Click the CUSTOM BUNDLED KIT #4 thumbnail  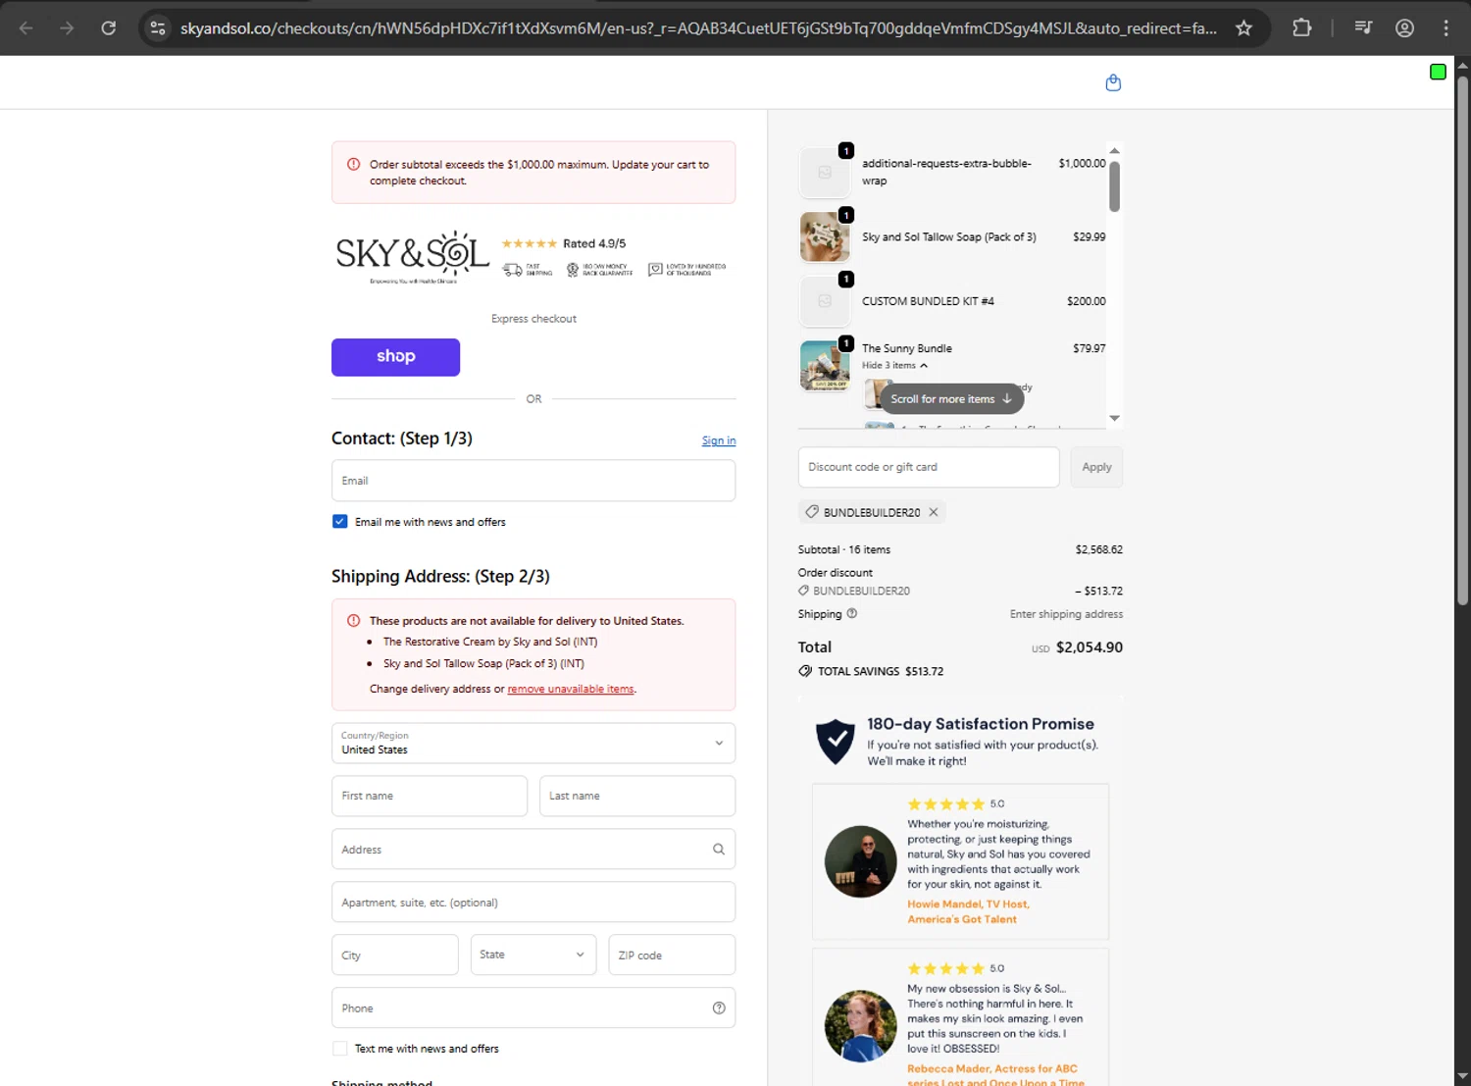click(825, 301)
